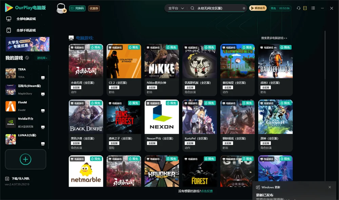Viewport: 339px width, 200px height.
Task: Open the 极速会员 membership button
Action: pyautogui.click(x=258, y=8)
